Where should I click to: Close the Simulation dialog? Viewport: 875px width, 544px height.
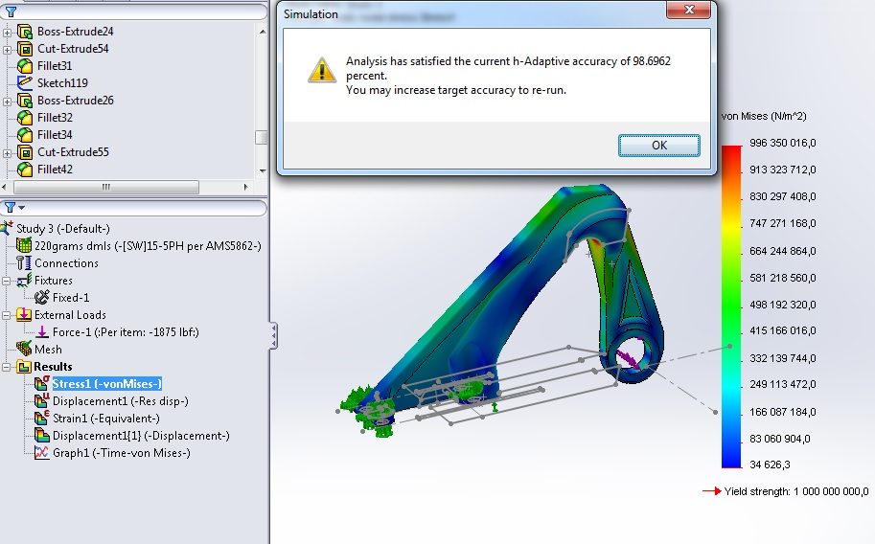[689, 10]
